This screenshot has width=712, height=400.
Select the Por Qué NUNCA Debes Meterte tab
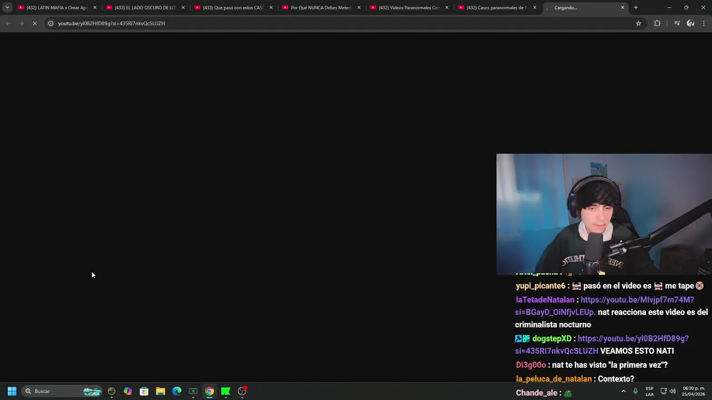pos(320,7)
